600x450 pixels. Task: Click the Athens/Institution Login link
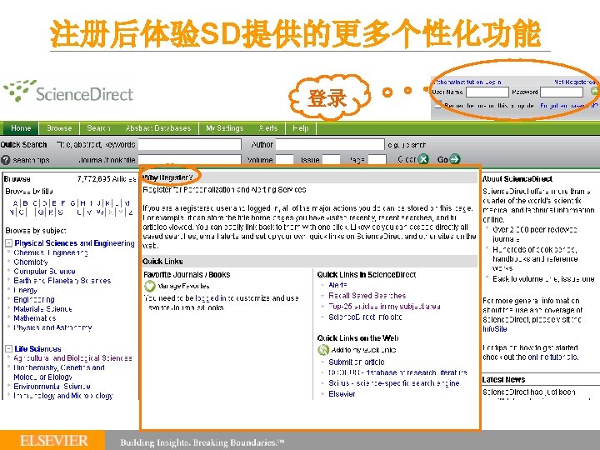[x=468, y=82]
